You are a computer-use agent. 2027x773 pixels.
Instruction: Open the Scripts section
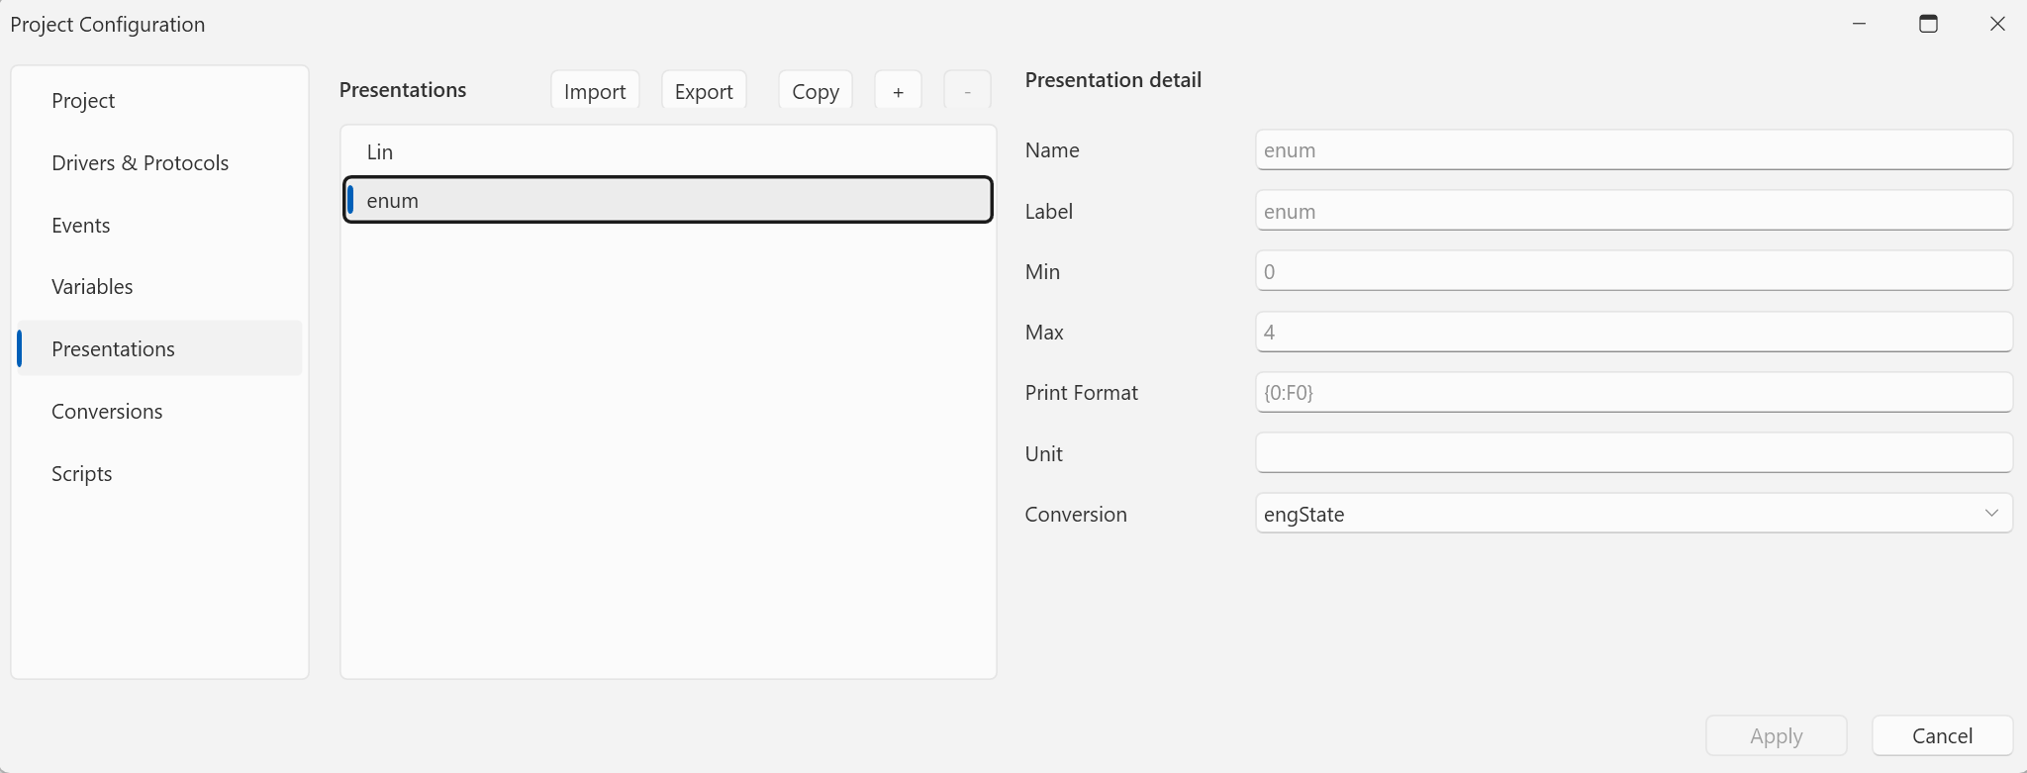coord(159,474)
